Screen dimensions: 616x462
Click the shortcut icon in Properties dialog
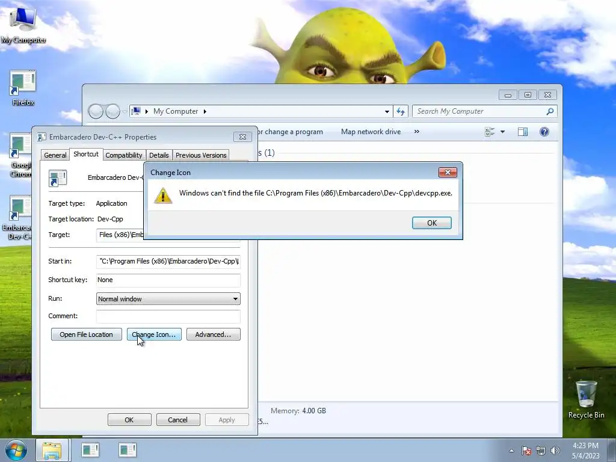(x=58, y=178)
